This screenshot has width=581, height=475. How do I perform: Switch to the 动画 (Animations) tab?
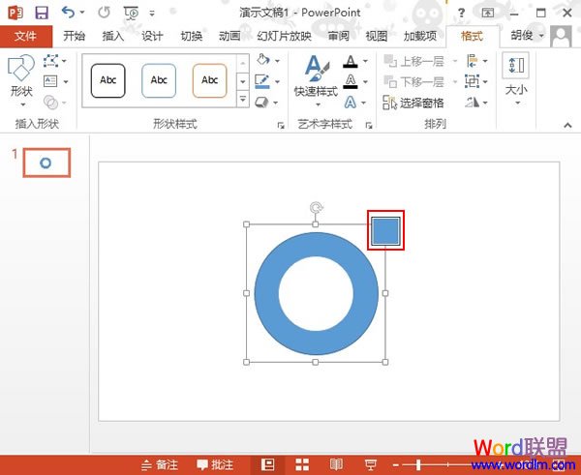(229, 36)
